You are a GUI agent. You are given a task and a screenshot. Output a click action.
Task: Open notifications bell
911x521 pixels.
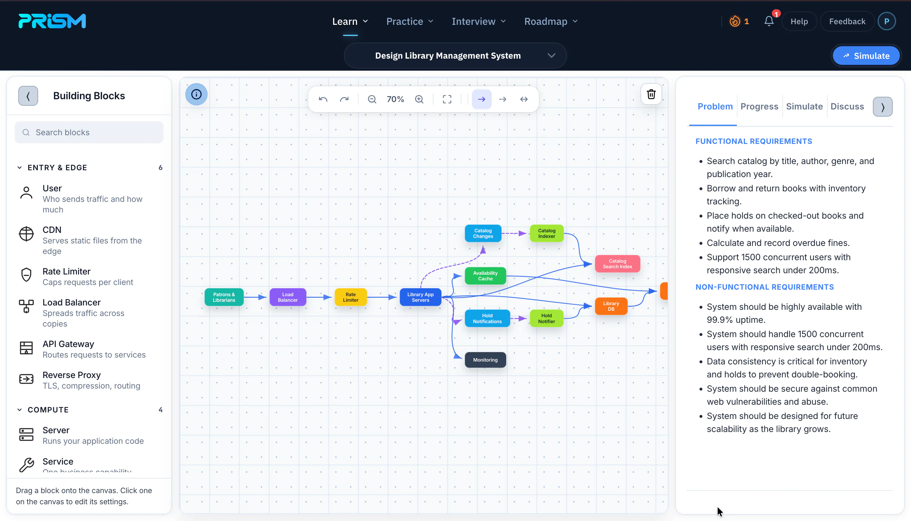tap(769, 21)
